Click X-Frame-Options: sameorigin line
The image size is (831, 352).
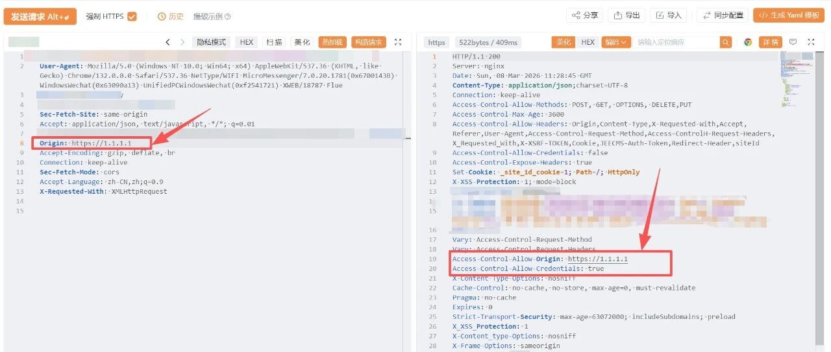[x=506, y=346]
